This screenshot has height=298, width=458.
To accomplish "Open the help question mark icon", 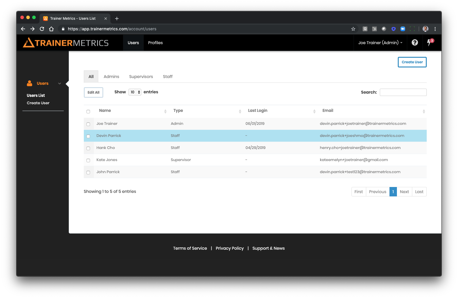I will tap(415, 43).
